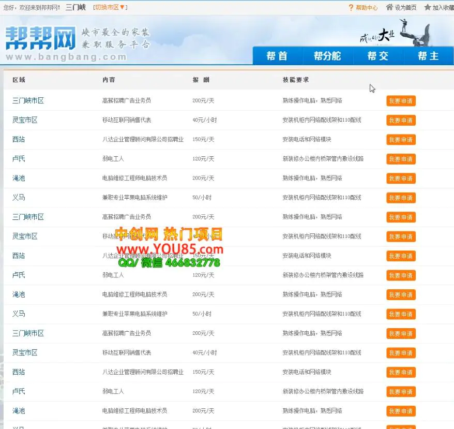Open the 帮首 navigation tab
Viewport: 454px width, 429px height.
click(277, 56)
